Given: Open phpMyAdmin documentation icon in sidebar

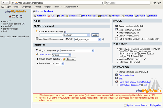Looking at the screenshot, I should tap(17, 17).
